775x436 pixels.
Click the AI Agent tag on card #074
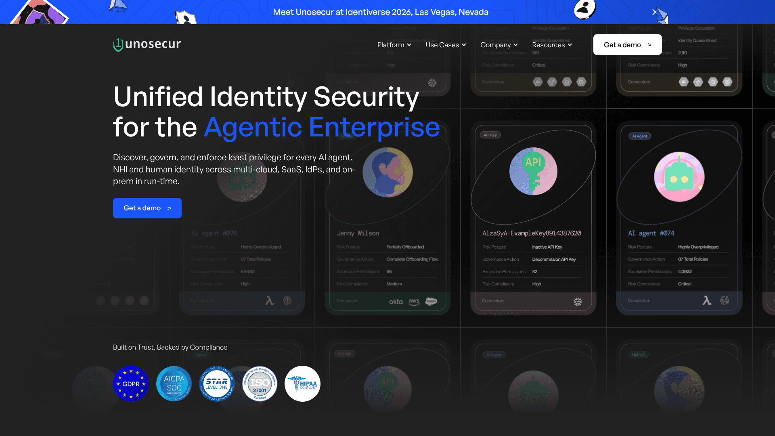[x=639, y=136]
